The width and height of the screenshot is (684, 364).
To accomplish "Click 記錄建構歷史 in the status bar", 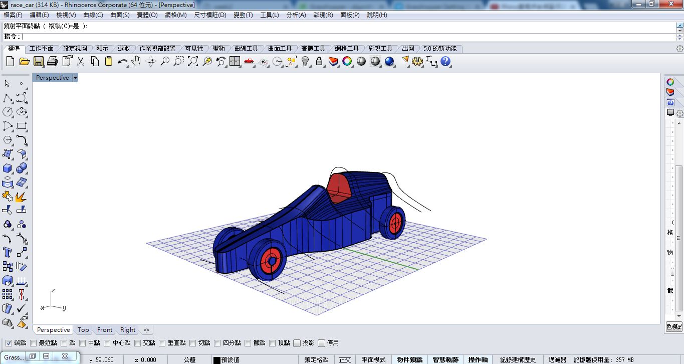I will pyautogui.click(x=518, y=359).
